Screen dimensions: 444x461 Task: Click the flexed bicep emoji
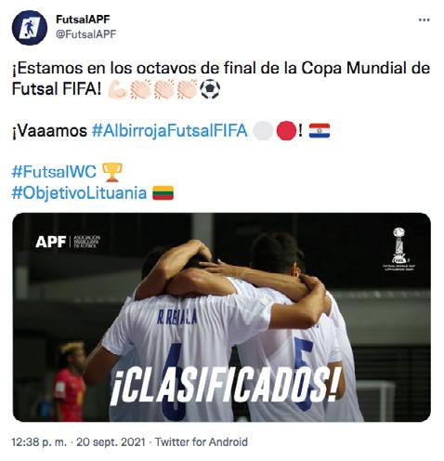click(x=117, y=89)
